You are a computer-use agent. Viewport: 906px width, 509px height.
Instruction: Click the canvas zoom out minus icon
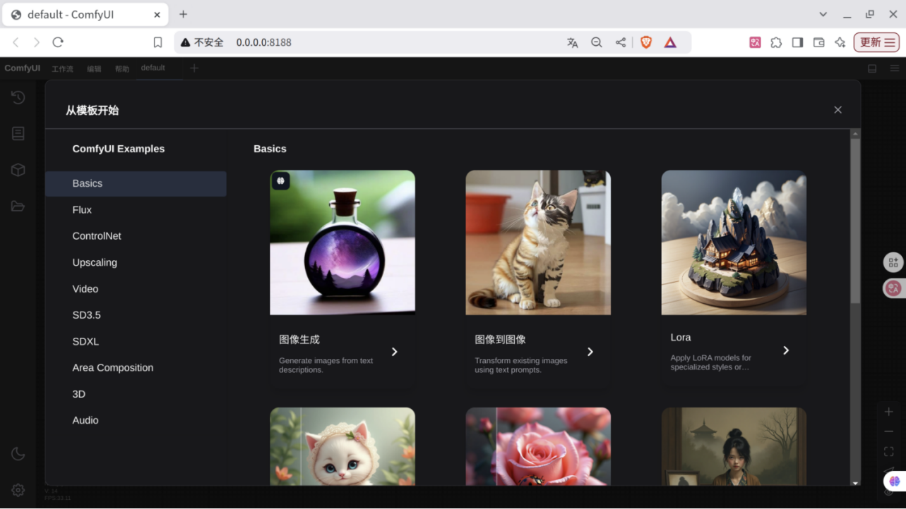[x=889, y=431]
